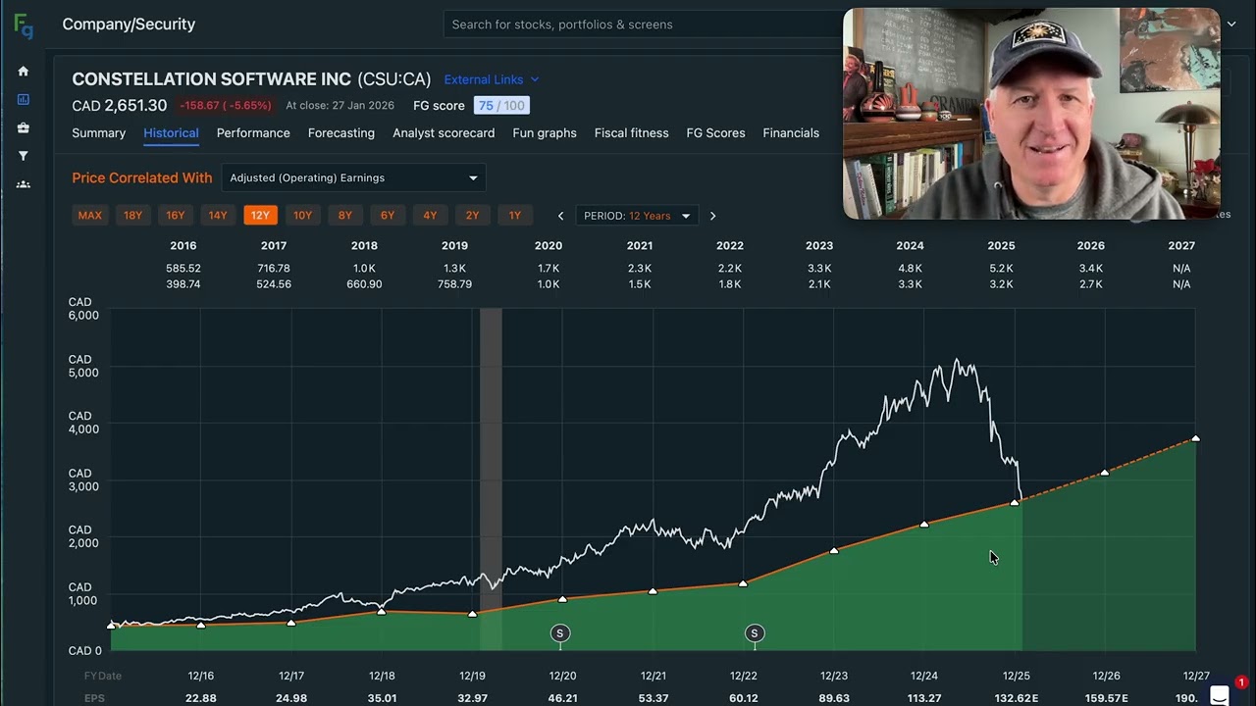Click the presenter webcam video overlay
1256x706 pixels.
tap(1031, 113)
